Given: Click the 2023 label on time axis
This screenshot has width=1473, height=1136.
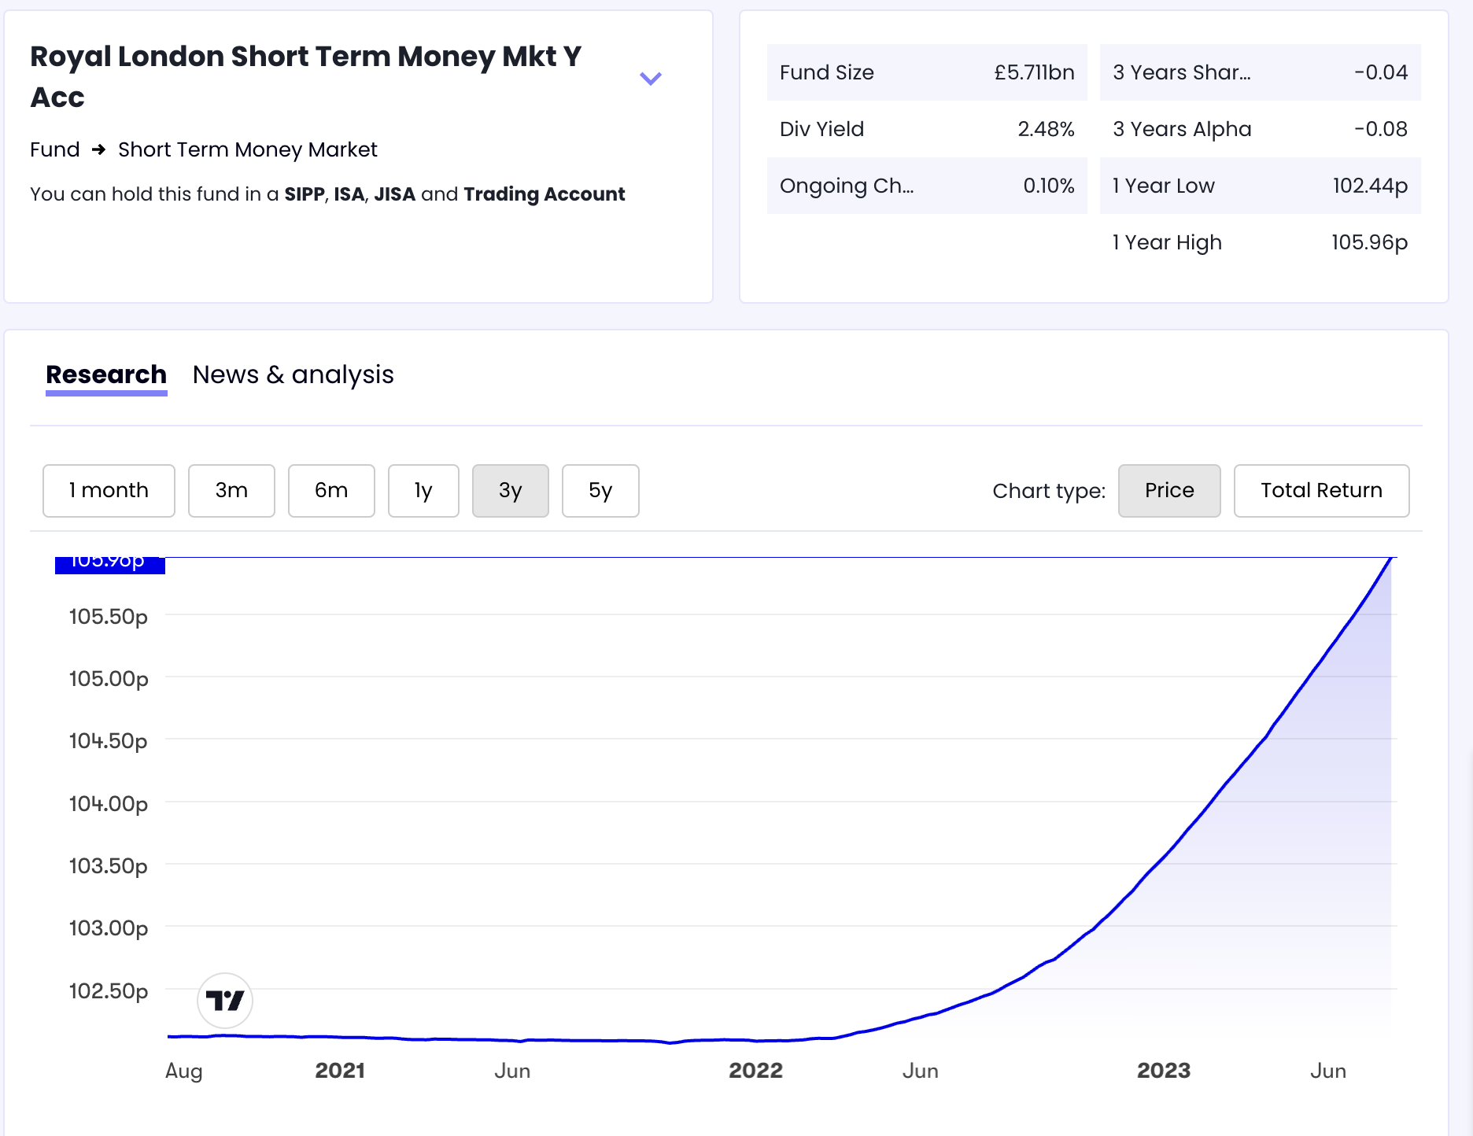Looking at the screenshot, I should 1164,1071.
